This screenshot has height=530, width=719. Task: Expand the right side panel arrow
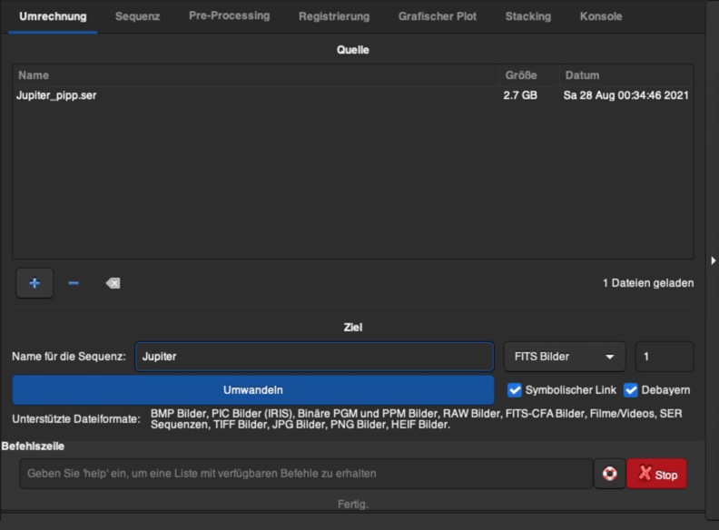714,260
